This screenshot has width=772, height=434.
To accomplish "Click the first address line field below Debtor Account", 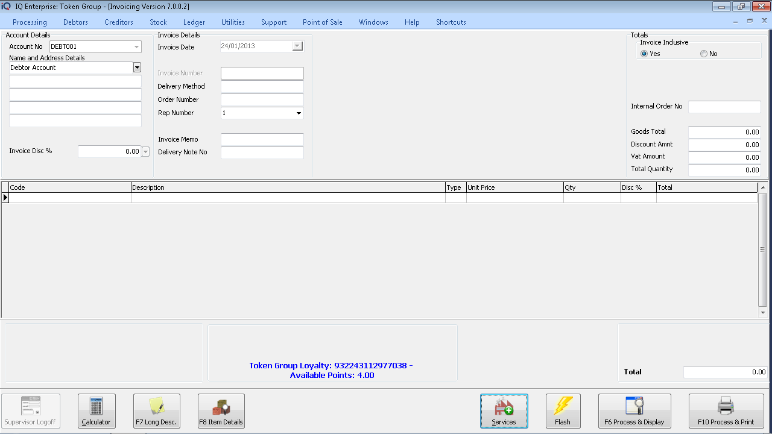I will tap(75, 81).
